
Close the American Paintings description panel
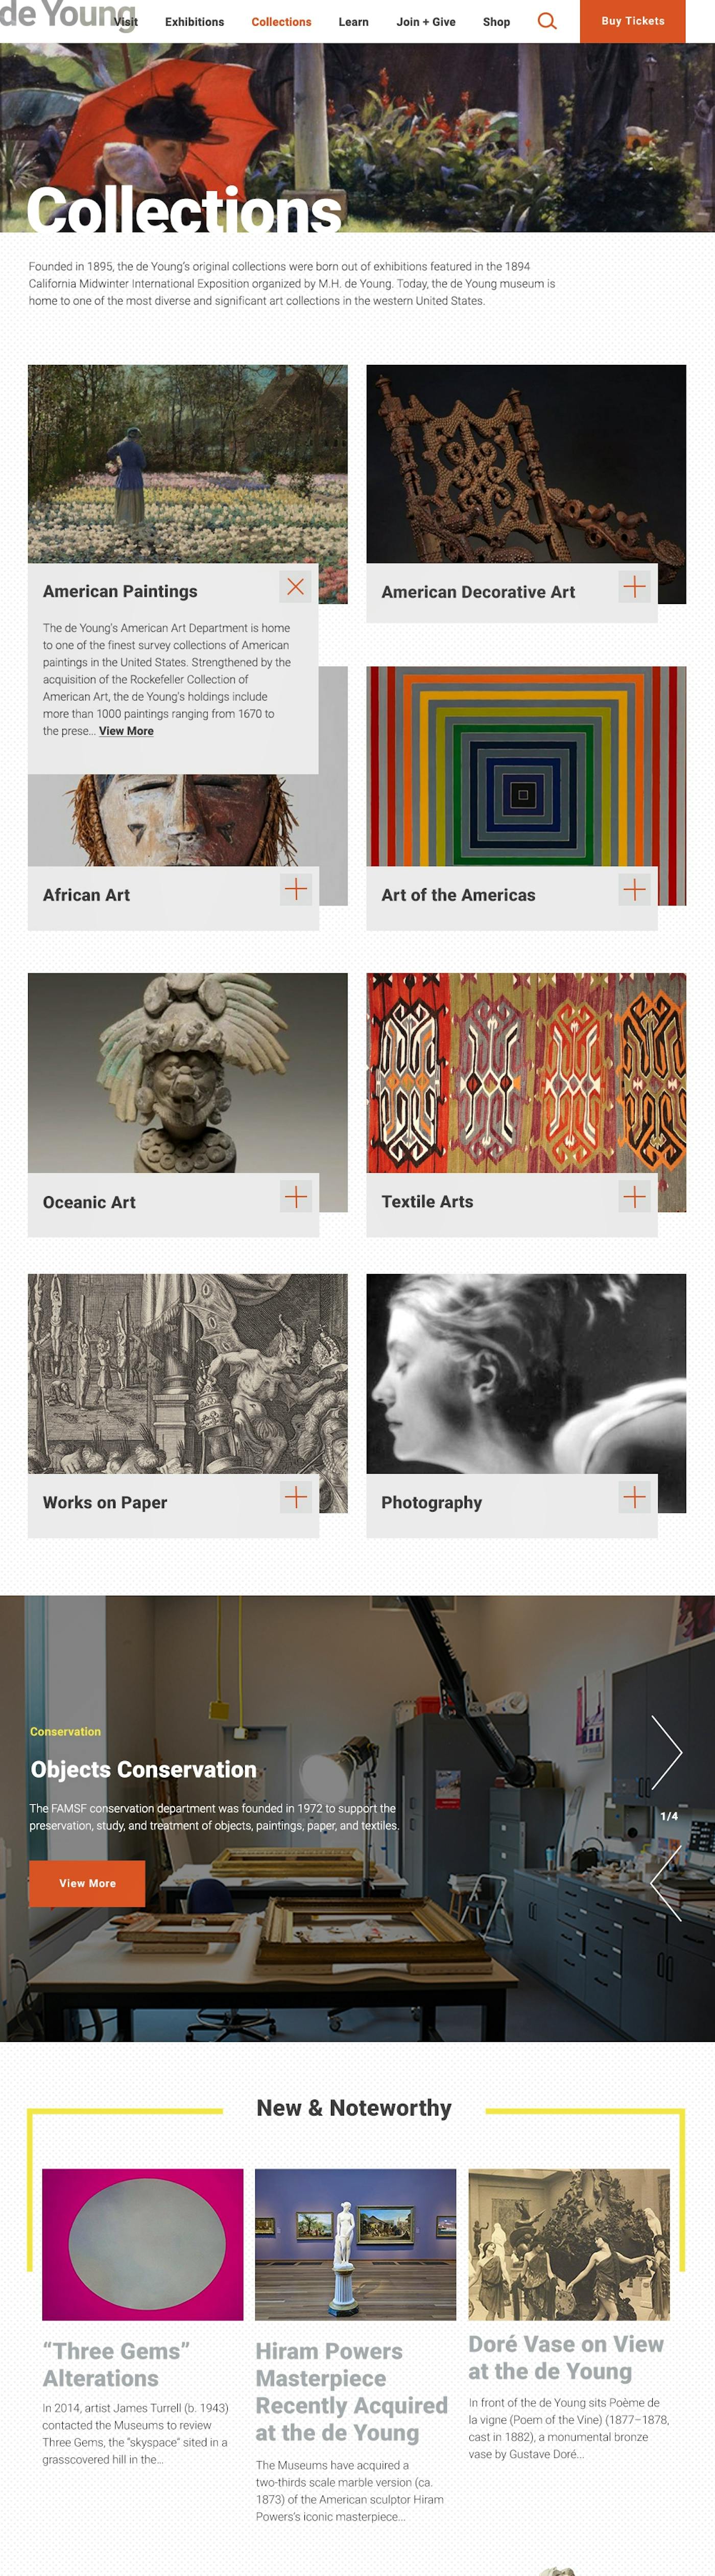(x=295, y=587)
